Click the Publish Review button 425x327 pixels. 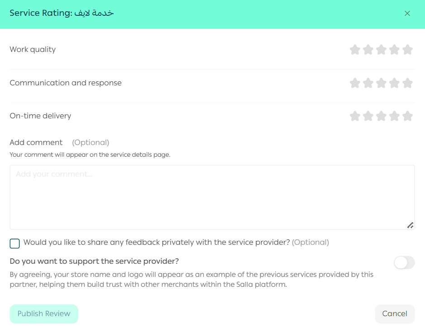tap(44, 314)
